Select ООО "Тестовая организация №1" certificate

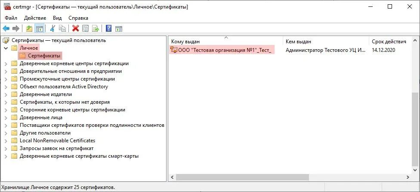pyautogui.click(x=225, y=50)
